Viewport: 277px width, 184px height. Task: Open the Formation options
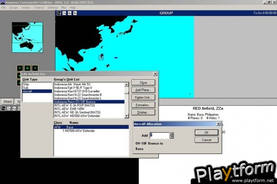[x=143, y=105]
